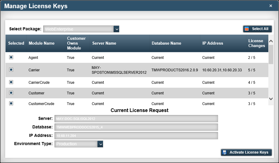Expand the Environment Type dropdown
279x163 pixels.
pyautogui.click(x=100, y=144)
